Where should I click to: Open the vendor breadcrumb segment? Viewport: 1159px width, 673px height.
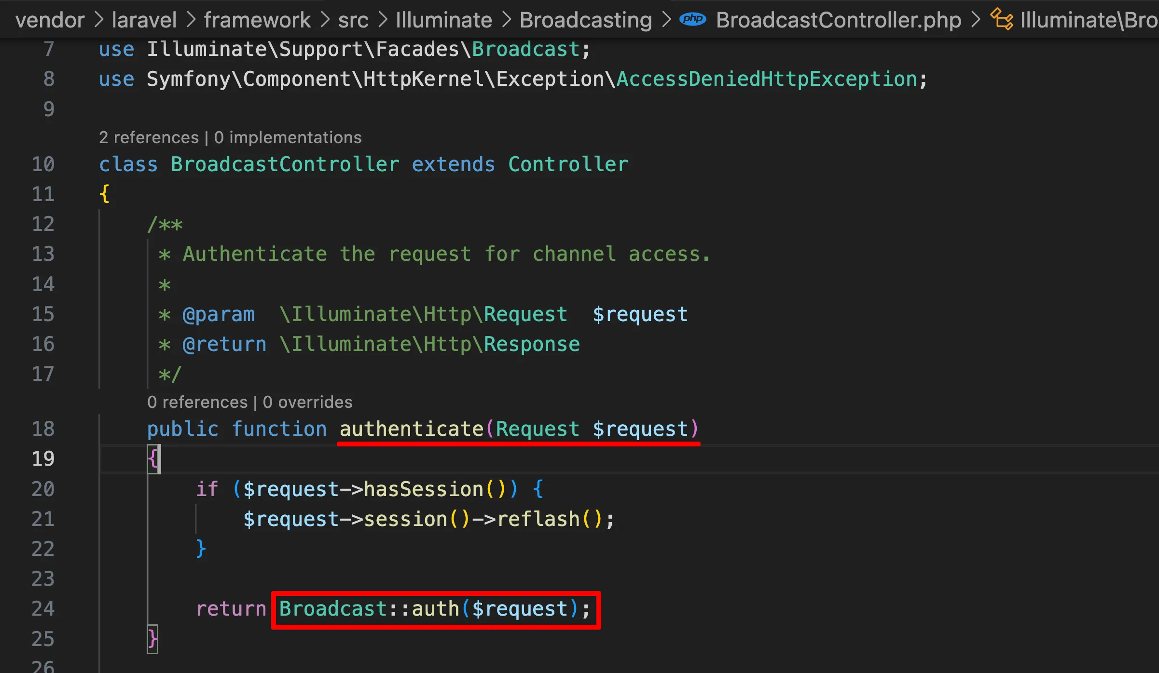[50, 20]
